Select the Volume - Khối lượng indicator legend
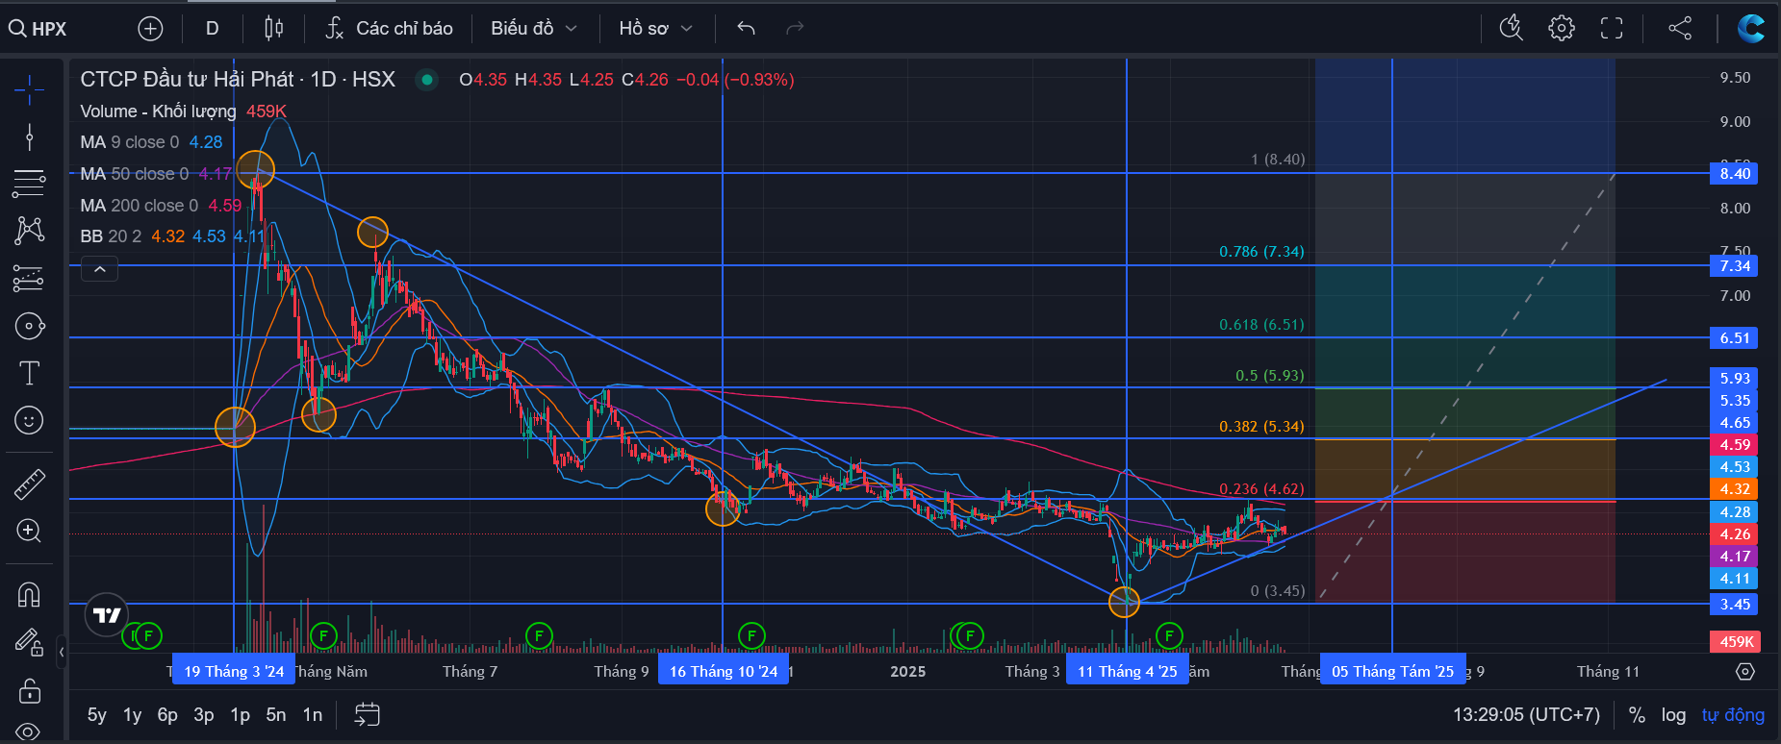The image size is (1781, 744). click(x=158, y=112)
